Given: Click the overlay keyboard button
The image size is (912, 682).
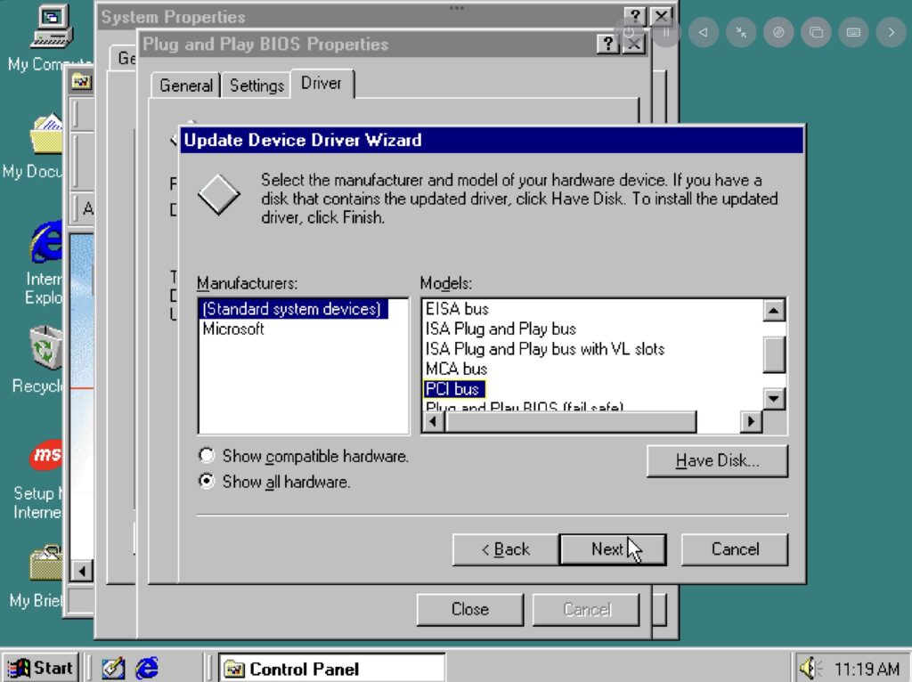Looking at the screenshot, I should (x=853, y=33).
